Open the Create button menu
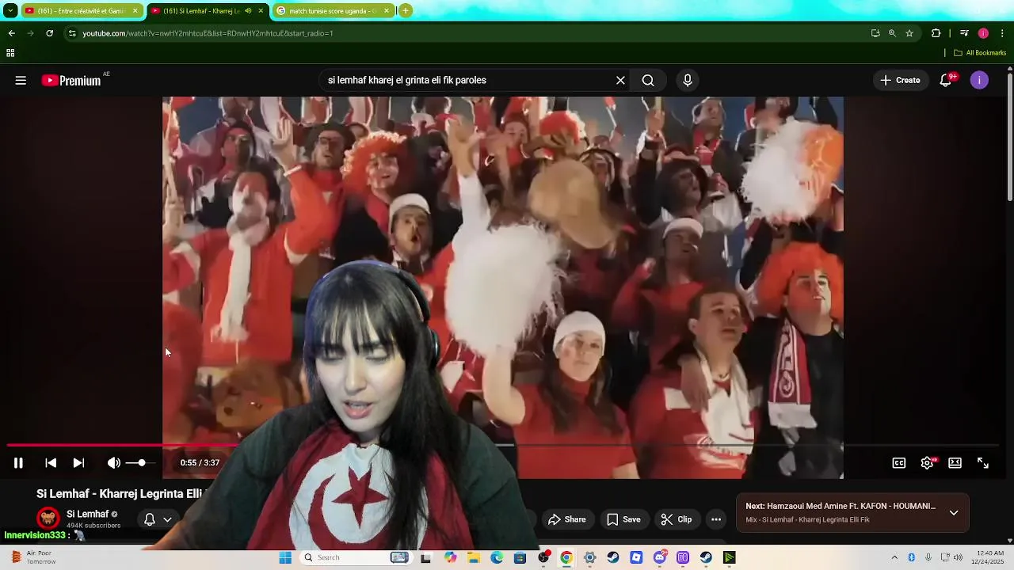 (900, 80)
